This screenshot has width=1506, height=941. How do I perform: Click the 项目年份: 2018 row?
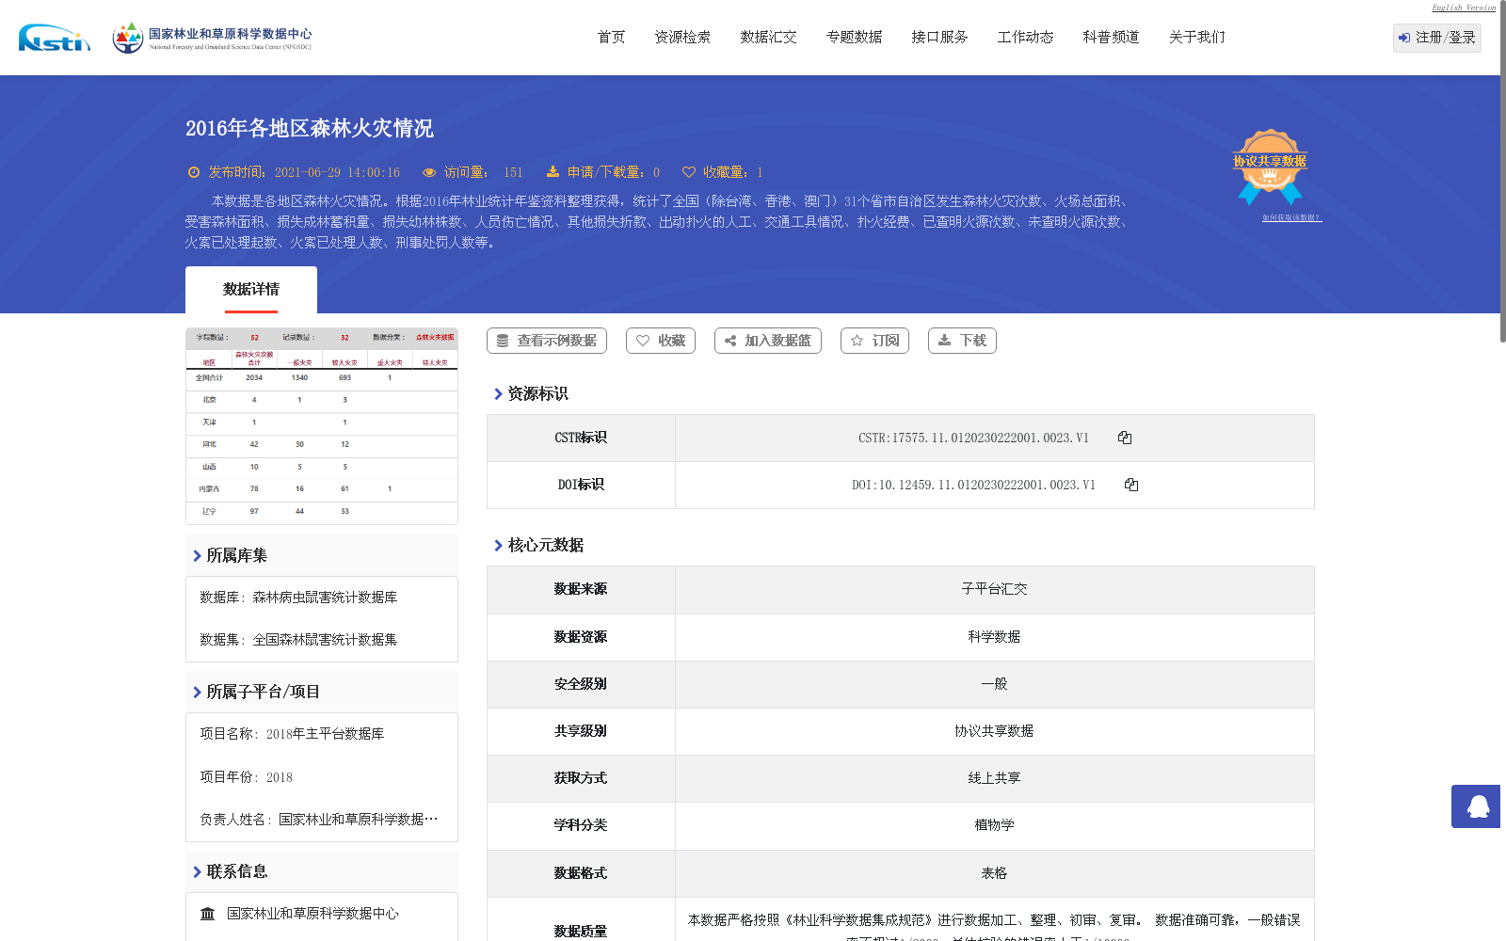(247, 777)
